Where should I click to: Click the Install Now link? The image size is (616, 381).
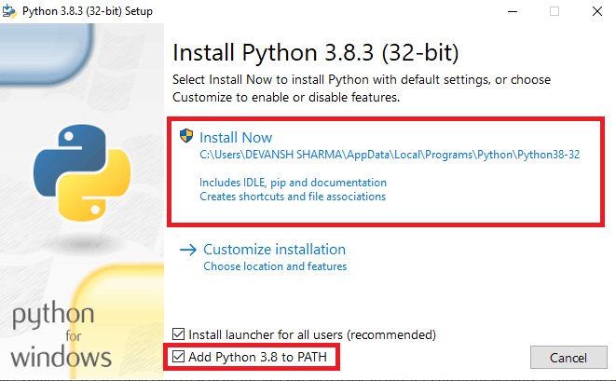pyautogui.click(x=236, y=138)
